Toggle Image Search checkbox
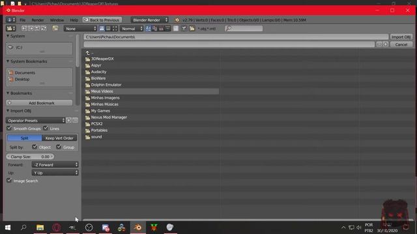Viewport: 417px width, 234px height. click(x=9, y=181)
